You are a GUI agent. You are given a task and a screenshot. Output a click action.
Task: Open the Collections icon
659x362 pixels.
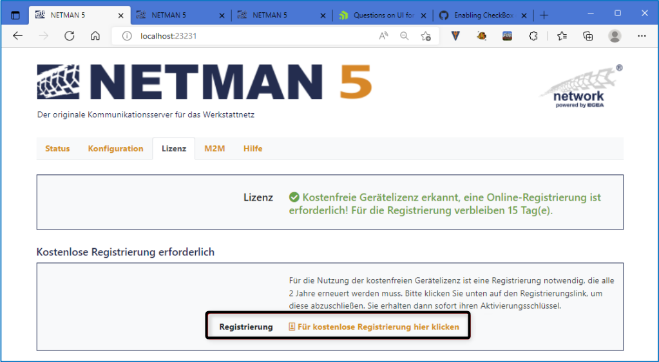pyautogui.click(x=588, y=36)
